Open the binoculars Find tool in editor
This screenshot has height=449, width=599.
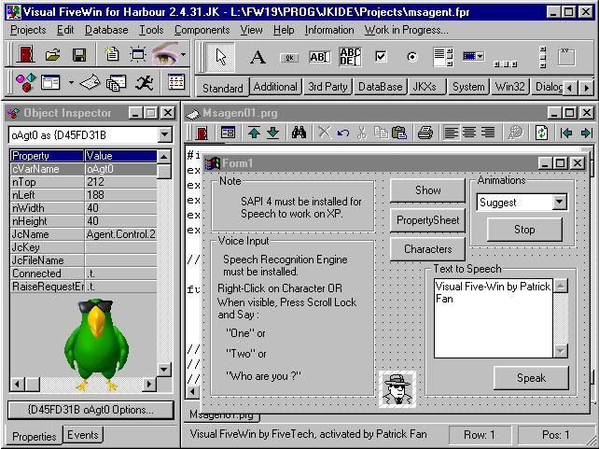click(299, 133)
